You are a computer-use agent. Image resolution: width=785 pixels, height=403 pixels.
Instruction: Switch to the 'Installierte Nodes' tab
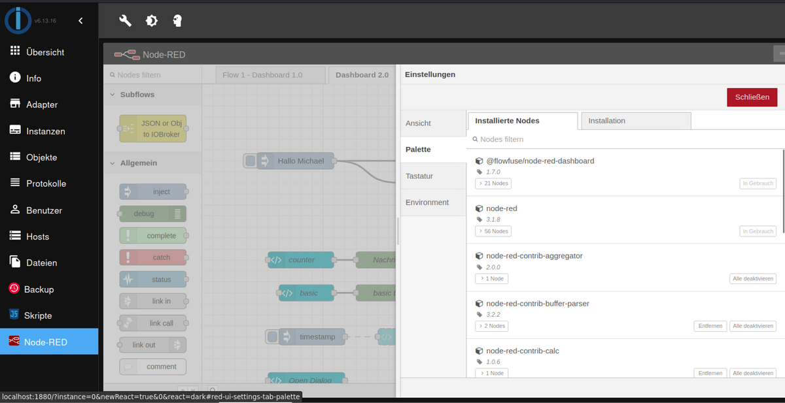click(523, 121)
